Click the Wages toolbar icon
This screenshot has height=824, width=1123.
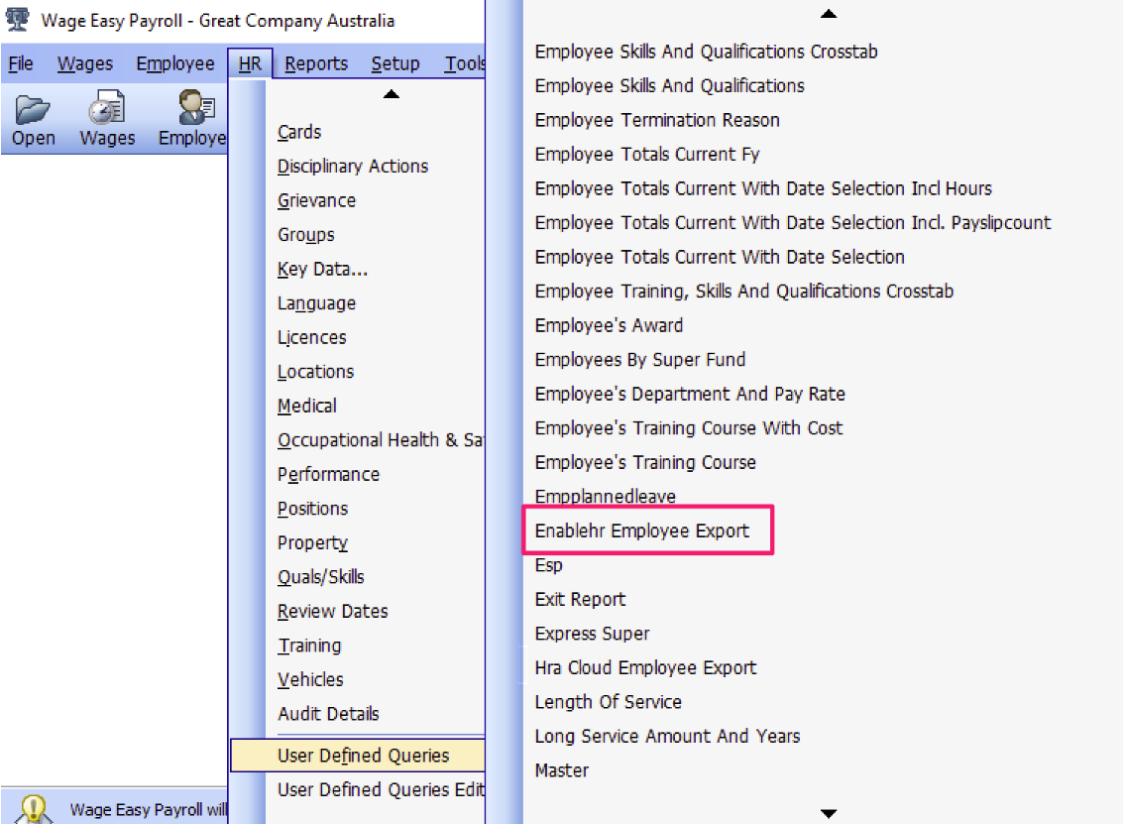click(x=107, y=107)
